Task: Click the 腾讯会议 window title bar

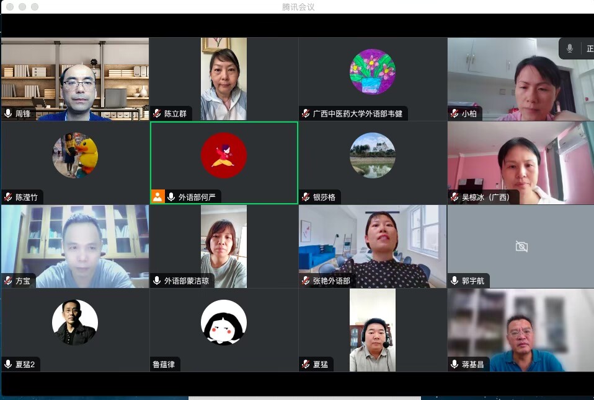Action: [298, 7]
